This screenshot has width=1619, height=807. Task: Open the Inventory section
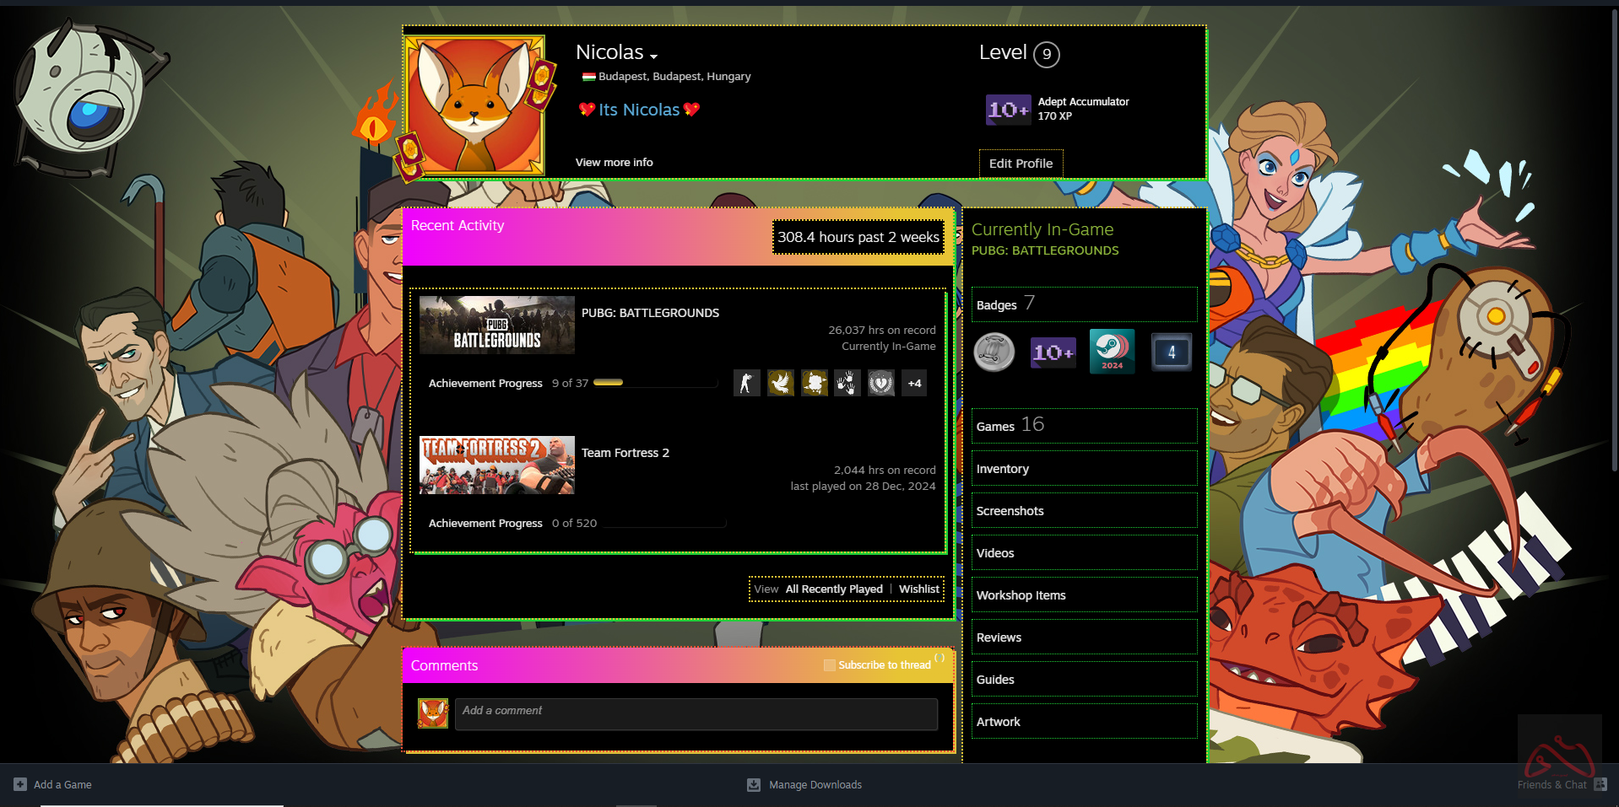pos(1002,469)
